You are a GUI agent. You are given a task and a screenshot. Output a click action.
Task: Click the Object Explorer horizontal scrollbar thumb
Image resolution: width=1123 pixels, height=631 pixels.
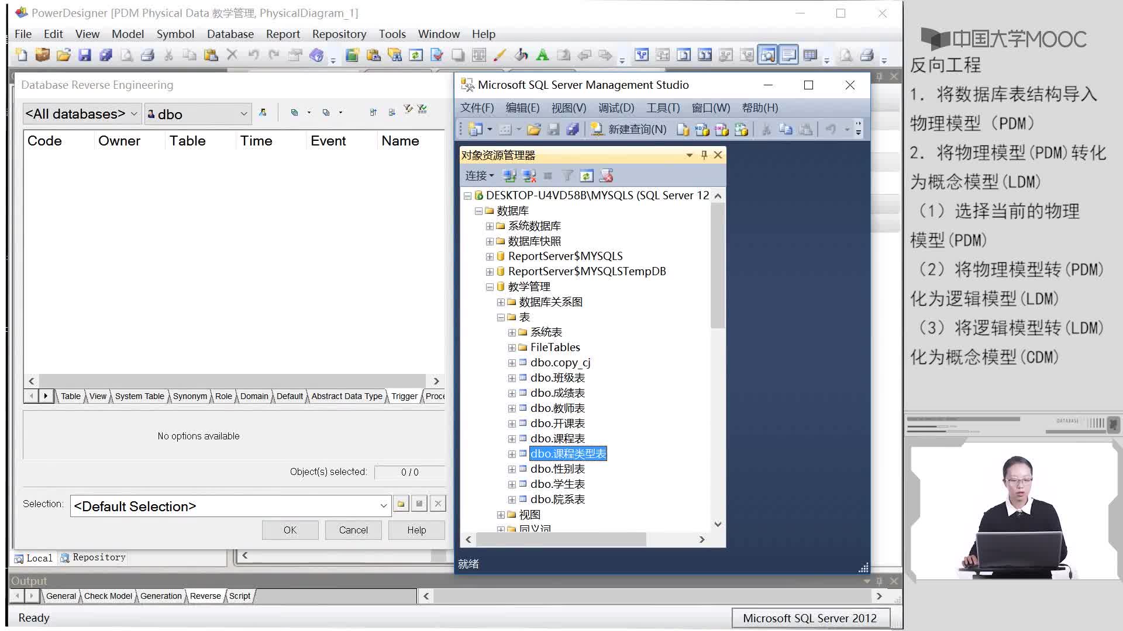pos(561,539)
